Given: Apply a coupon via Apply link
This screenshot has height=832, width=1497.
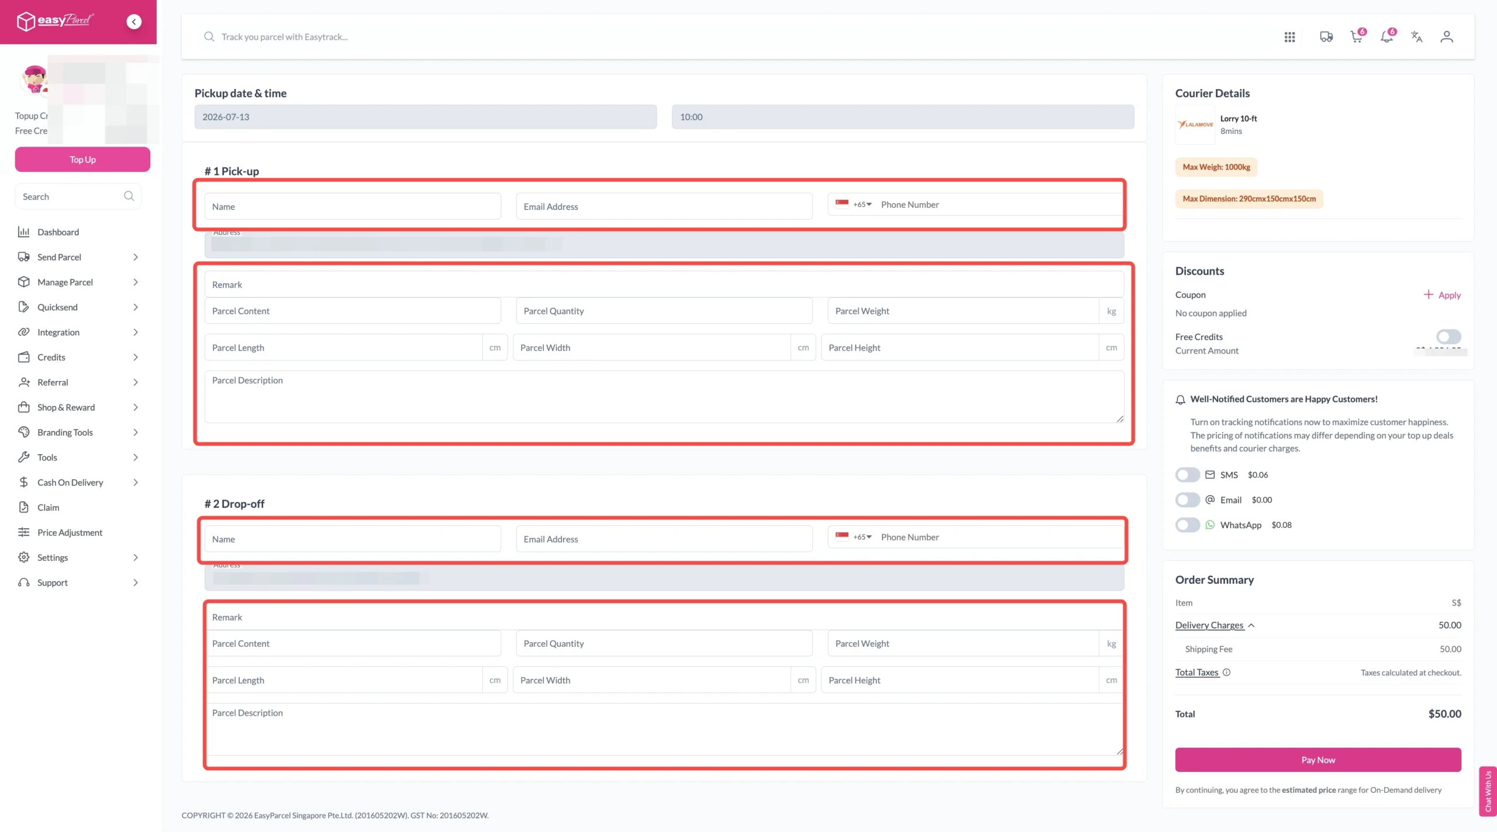Looking at the screenshot, I should click(x=1442, y=294).
